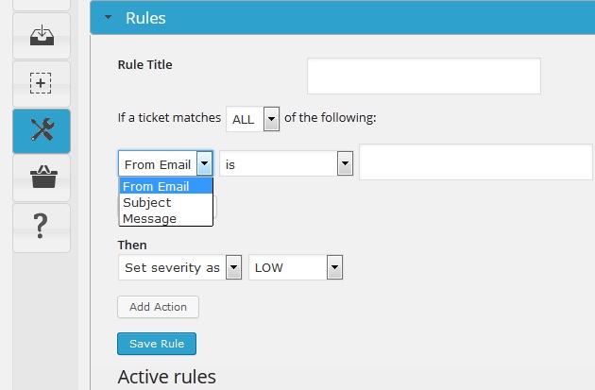
Task: Focus the Rule Title text field
Action: coord(424,76)
